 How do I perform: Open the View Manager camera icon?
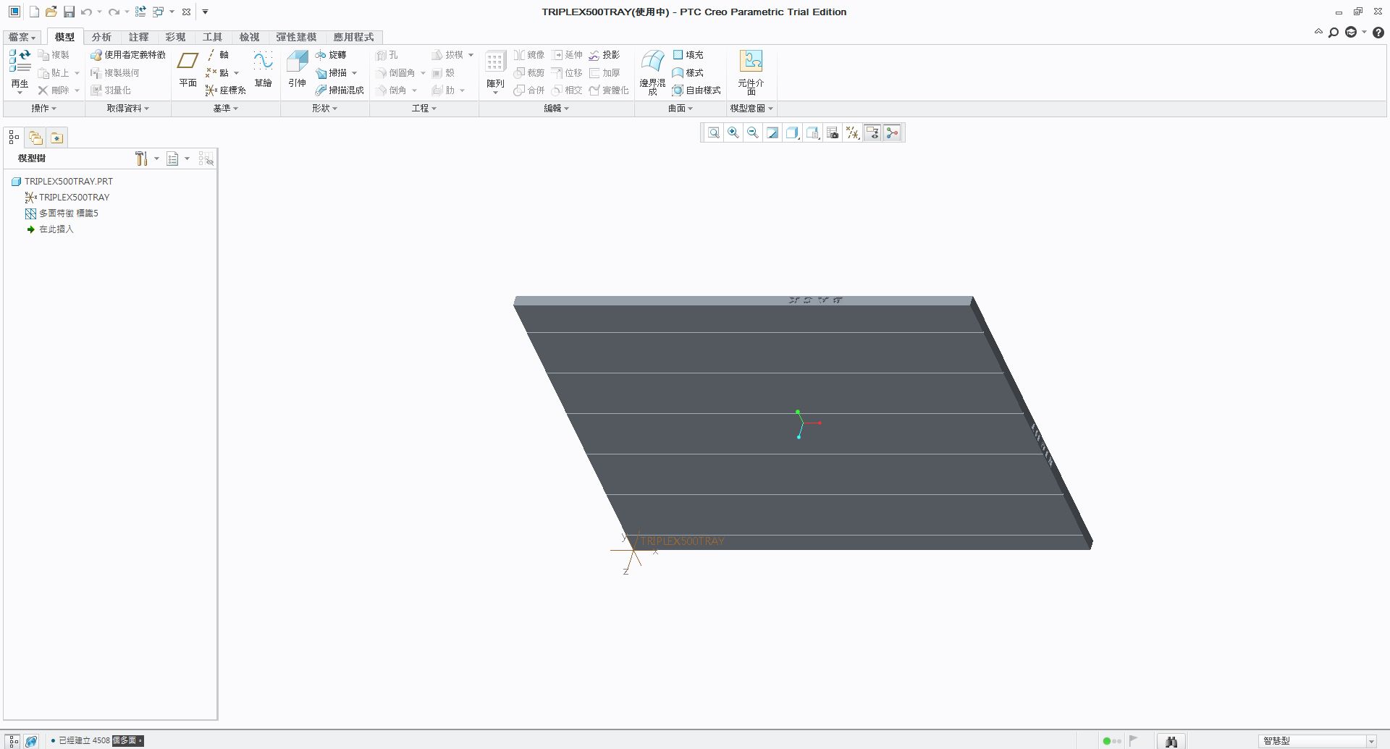pyautogui.click(x=833, y=132)
